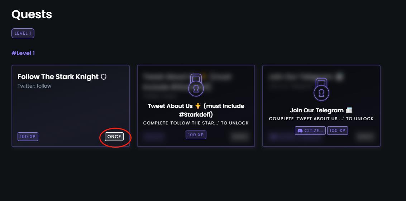The width and height of the screenshot is (406, 201).
Task: Click the padlock on Join Our Telegram card
Action: (321, 89)
